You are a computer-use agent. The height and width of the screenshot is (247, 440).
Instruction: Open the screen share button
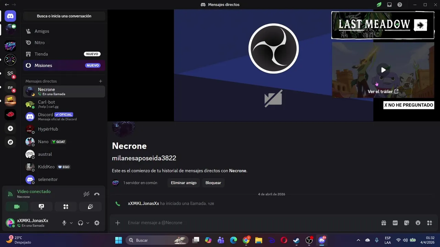[41, 207]
